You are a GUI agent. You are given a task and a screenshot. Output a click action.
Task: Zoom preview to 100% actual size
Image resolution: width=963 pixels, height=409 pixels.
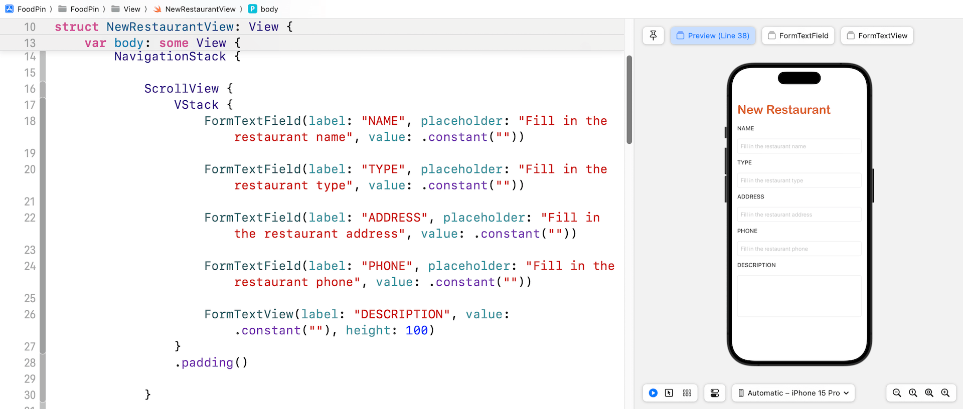tap(913, 393)
